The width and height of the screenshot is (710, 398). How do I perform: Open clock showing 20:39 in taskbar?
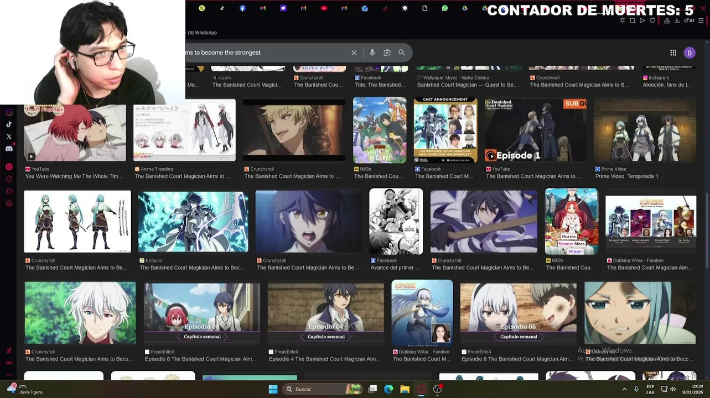(x=692, y=389)
